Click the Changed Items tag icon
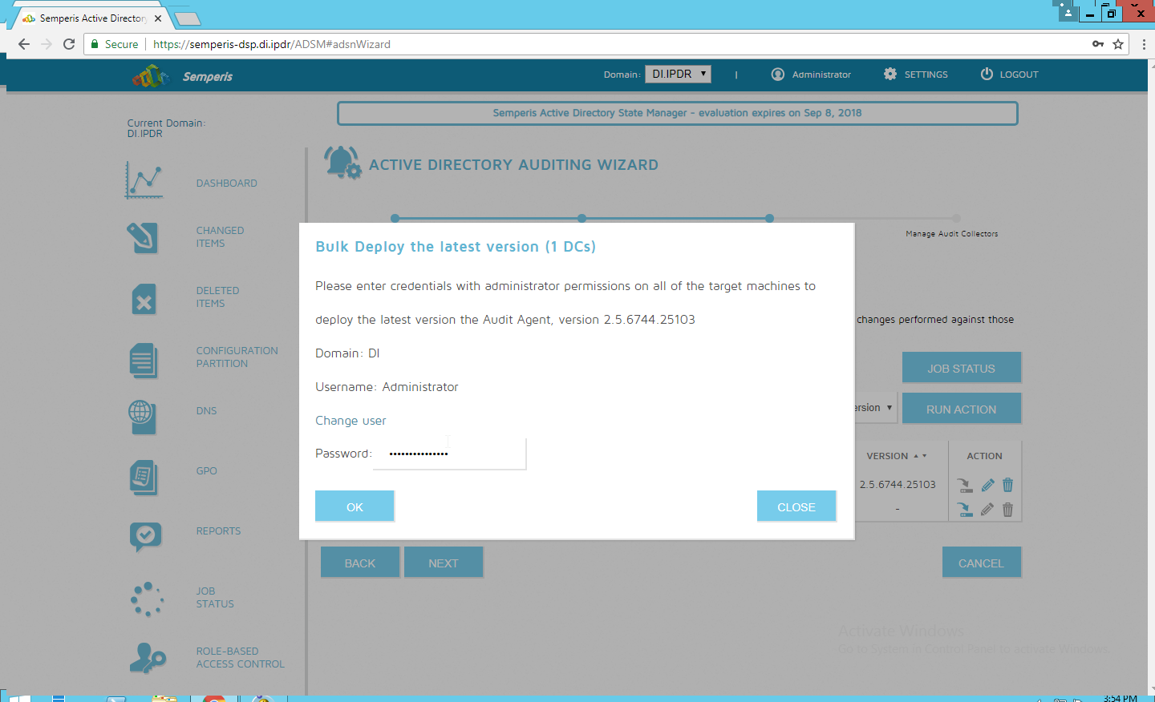The height and width of the screenshot is (702, 1155). tap(143, 237)
